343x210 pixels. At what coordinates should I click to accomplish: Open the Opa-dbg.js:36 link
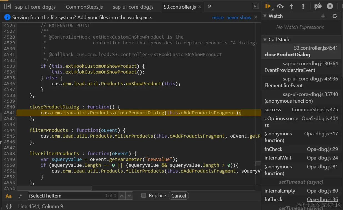pyautogui.click(x=322, y=199)
